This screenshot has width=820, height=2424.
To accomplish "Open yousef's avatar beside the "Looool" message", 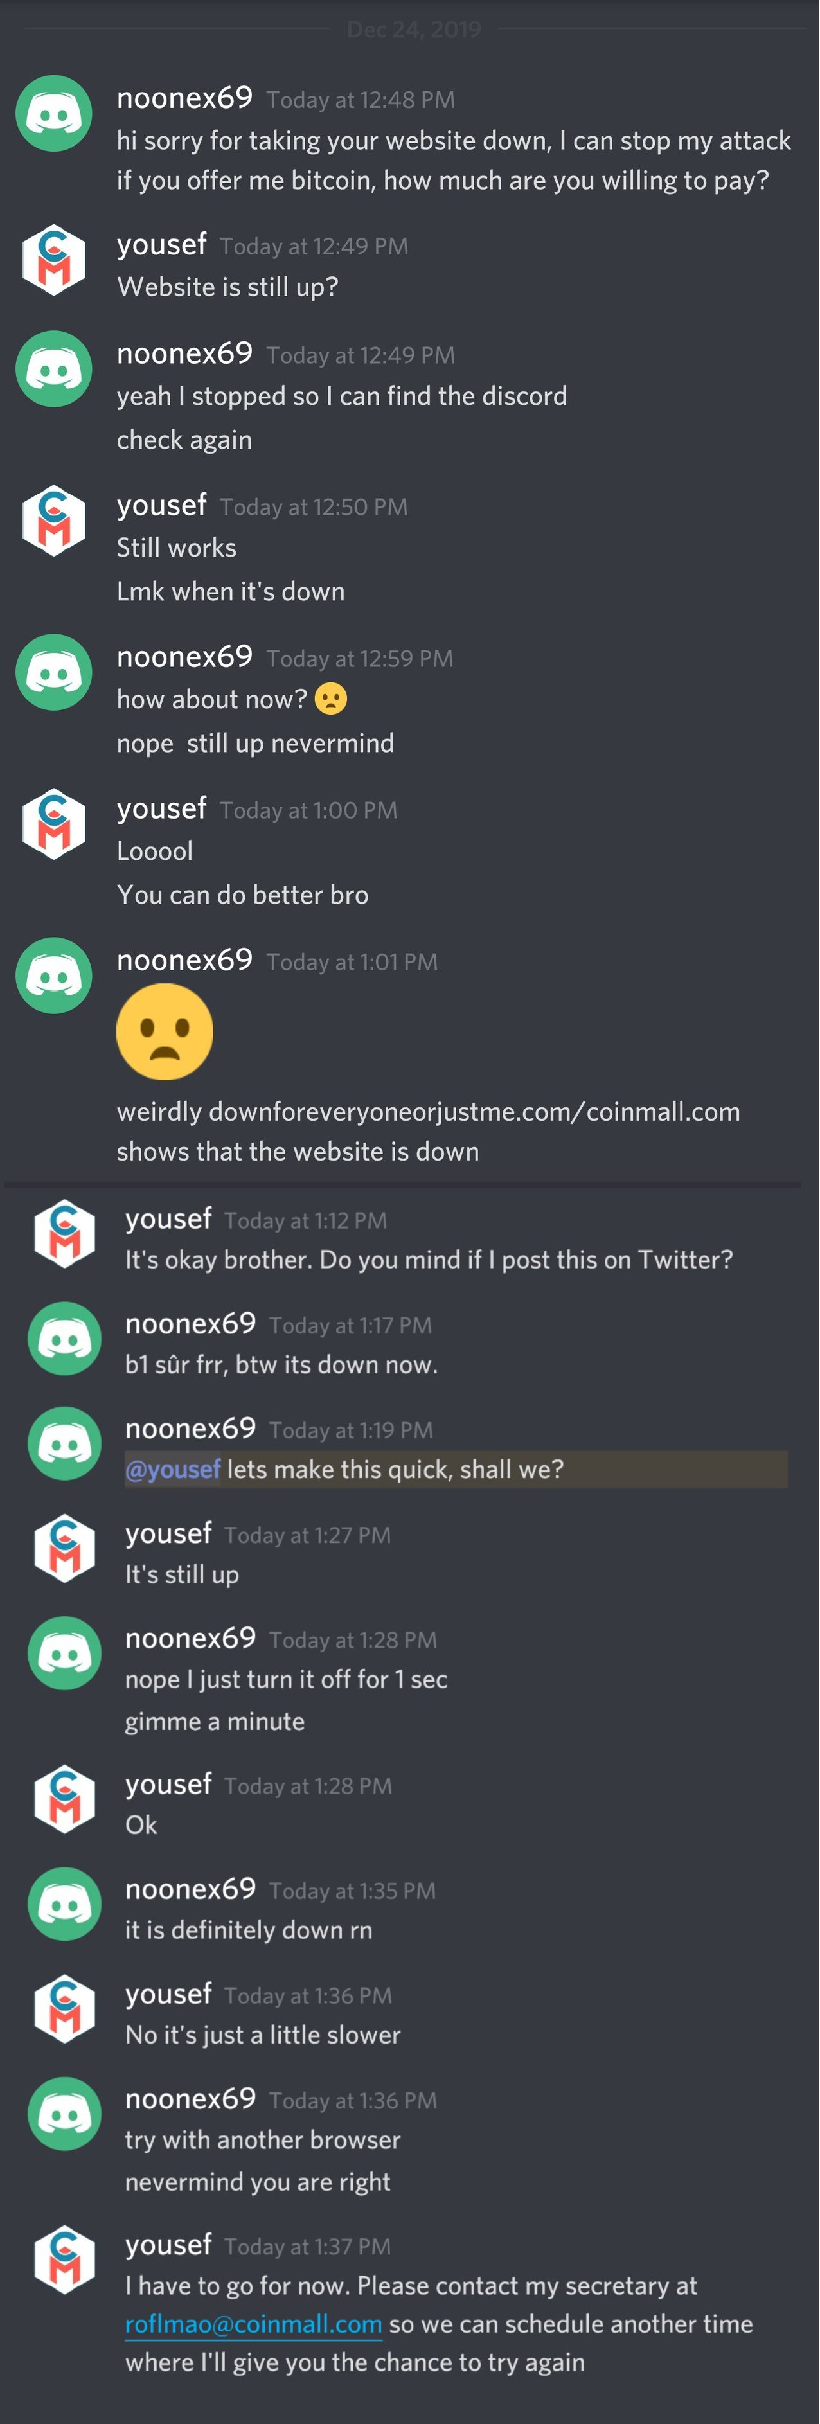I will point(54,823).
